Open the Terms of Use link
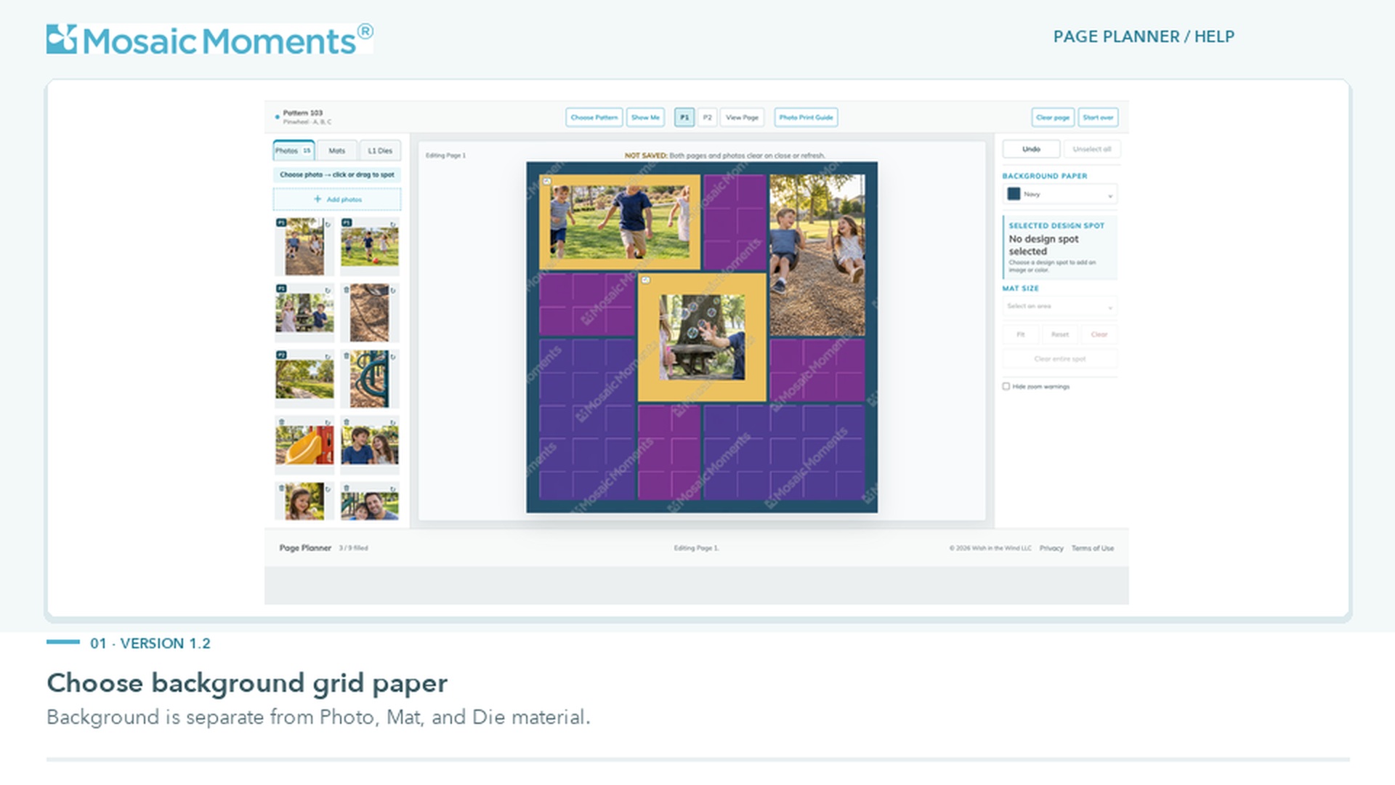Viewport: 1395px width, 785px height. point(1093,548)
